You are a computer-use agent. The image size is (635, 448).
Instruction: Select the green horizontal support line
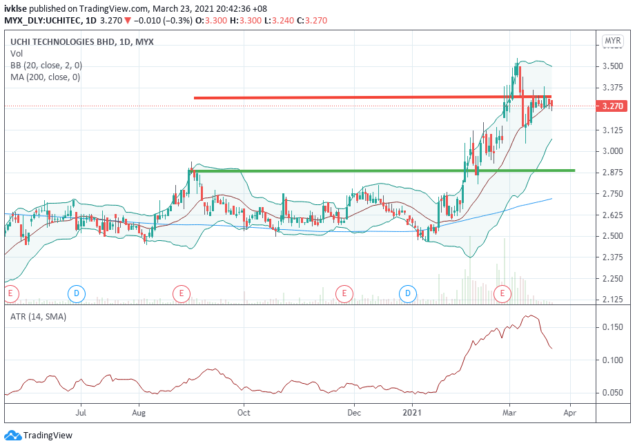tap(382, 171)
